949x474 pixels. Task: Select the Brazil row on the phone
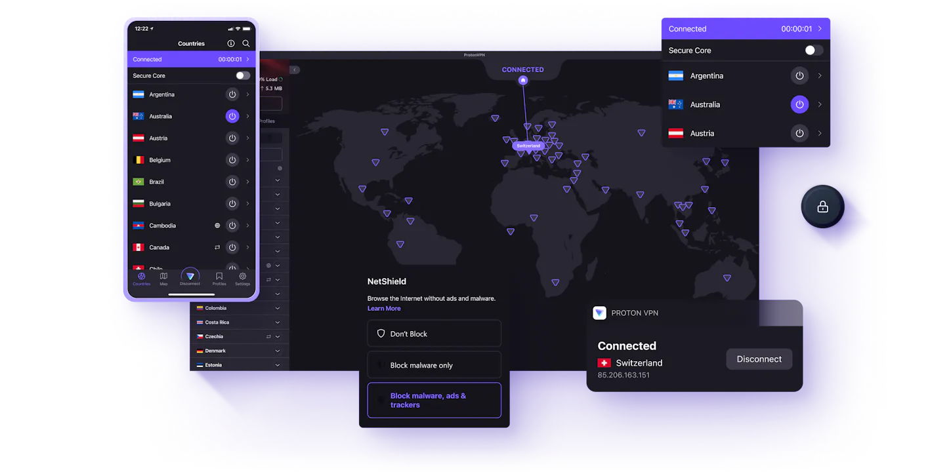click(191, 182)
